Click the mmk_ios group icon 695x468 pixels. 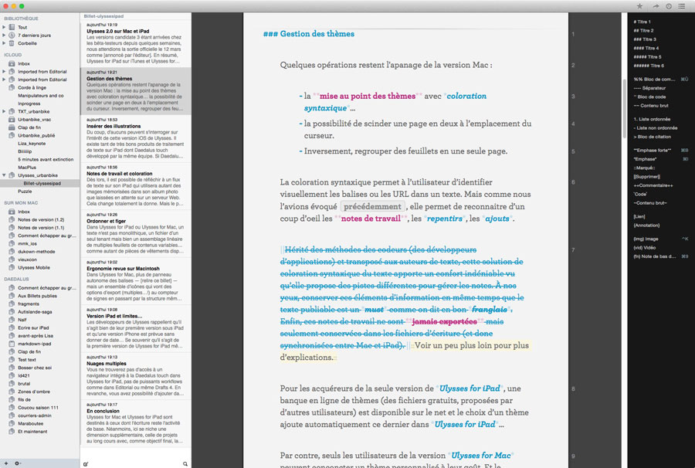pos(12,244)
